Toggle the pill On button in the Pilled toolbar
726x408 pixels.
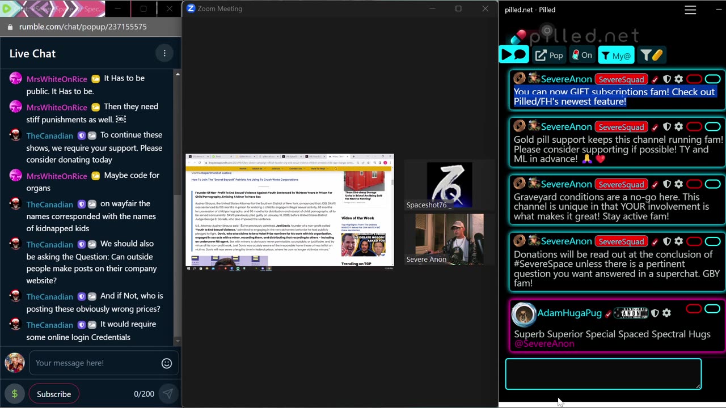pyautogui.click(x=581, y=55)
